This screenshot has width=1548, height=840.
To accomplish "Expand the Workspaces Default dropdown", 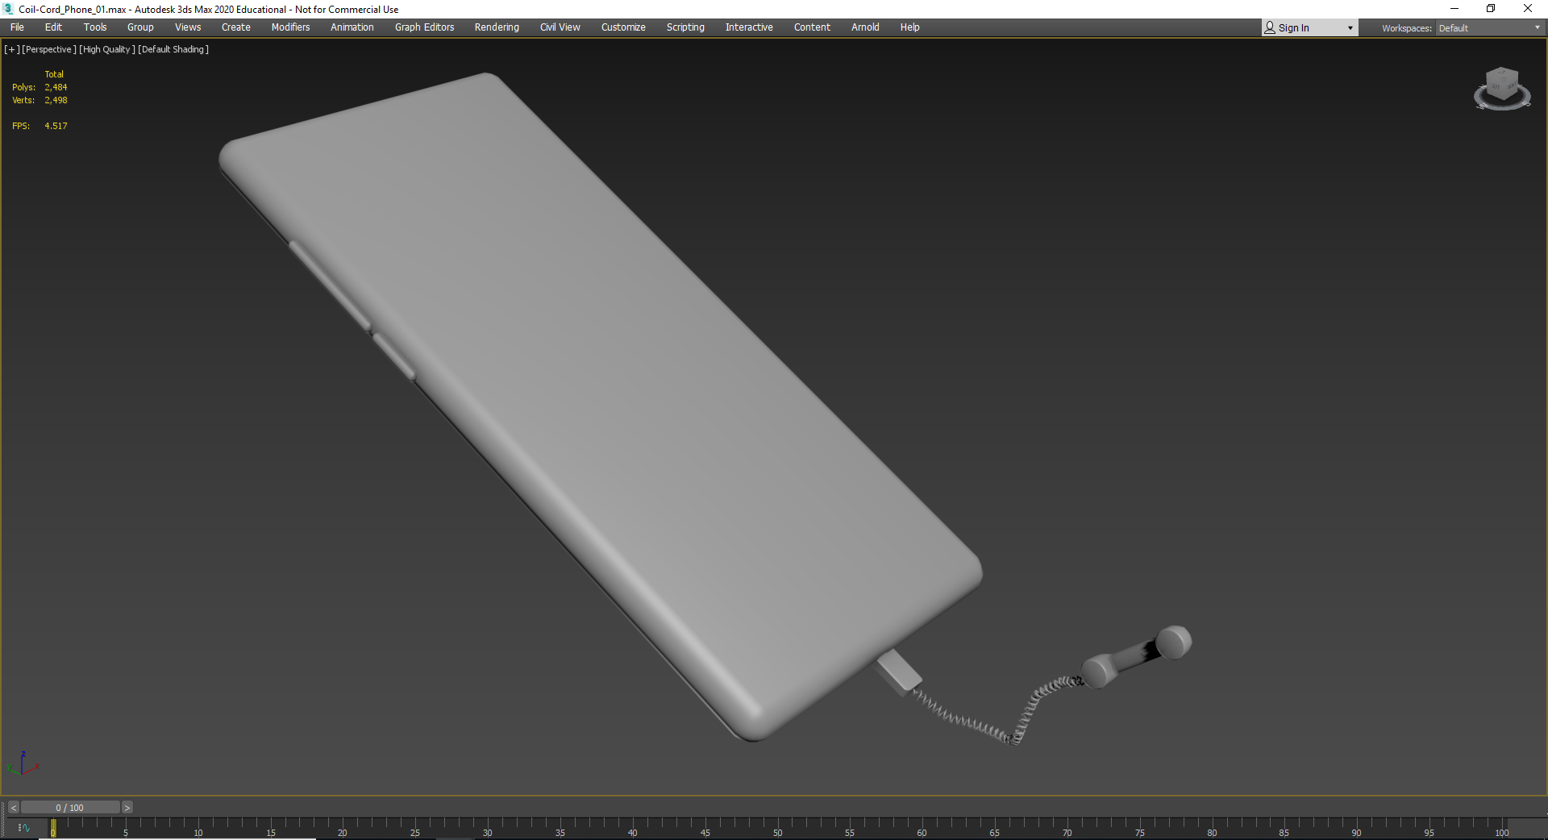I will click(1488, 28).
